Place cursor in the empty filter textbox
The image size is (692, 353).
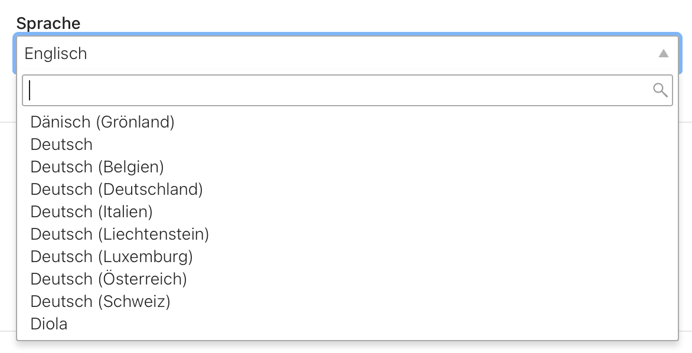(347, 90)
